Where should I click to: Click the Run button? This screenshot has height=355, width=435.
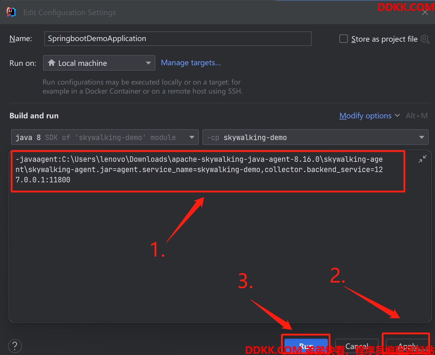click(306, 346)
